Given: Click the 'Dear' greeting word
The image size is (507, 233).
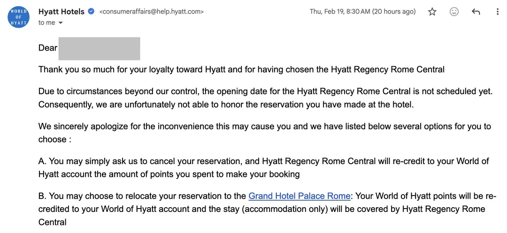Looking at the screenshot, I should coord(48,48).
